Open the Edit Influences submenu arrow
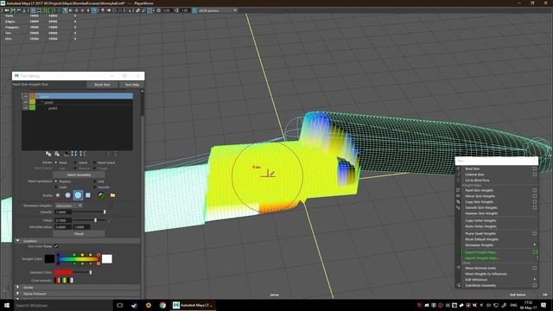553x311 pixels. (535, 279)
